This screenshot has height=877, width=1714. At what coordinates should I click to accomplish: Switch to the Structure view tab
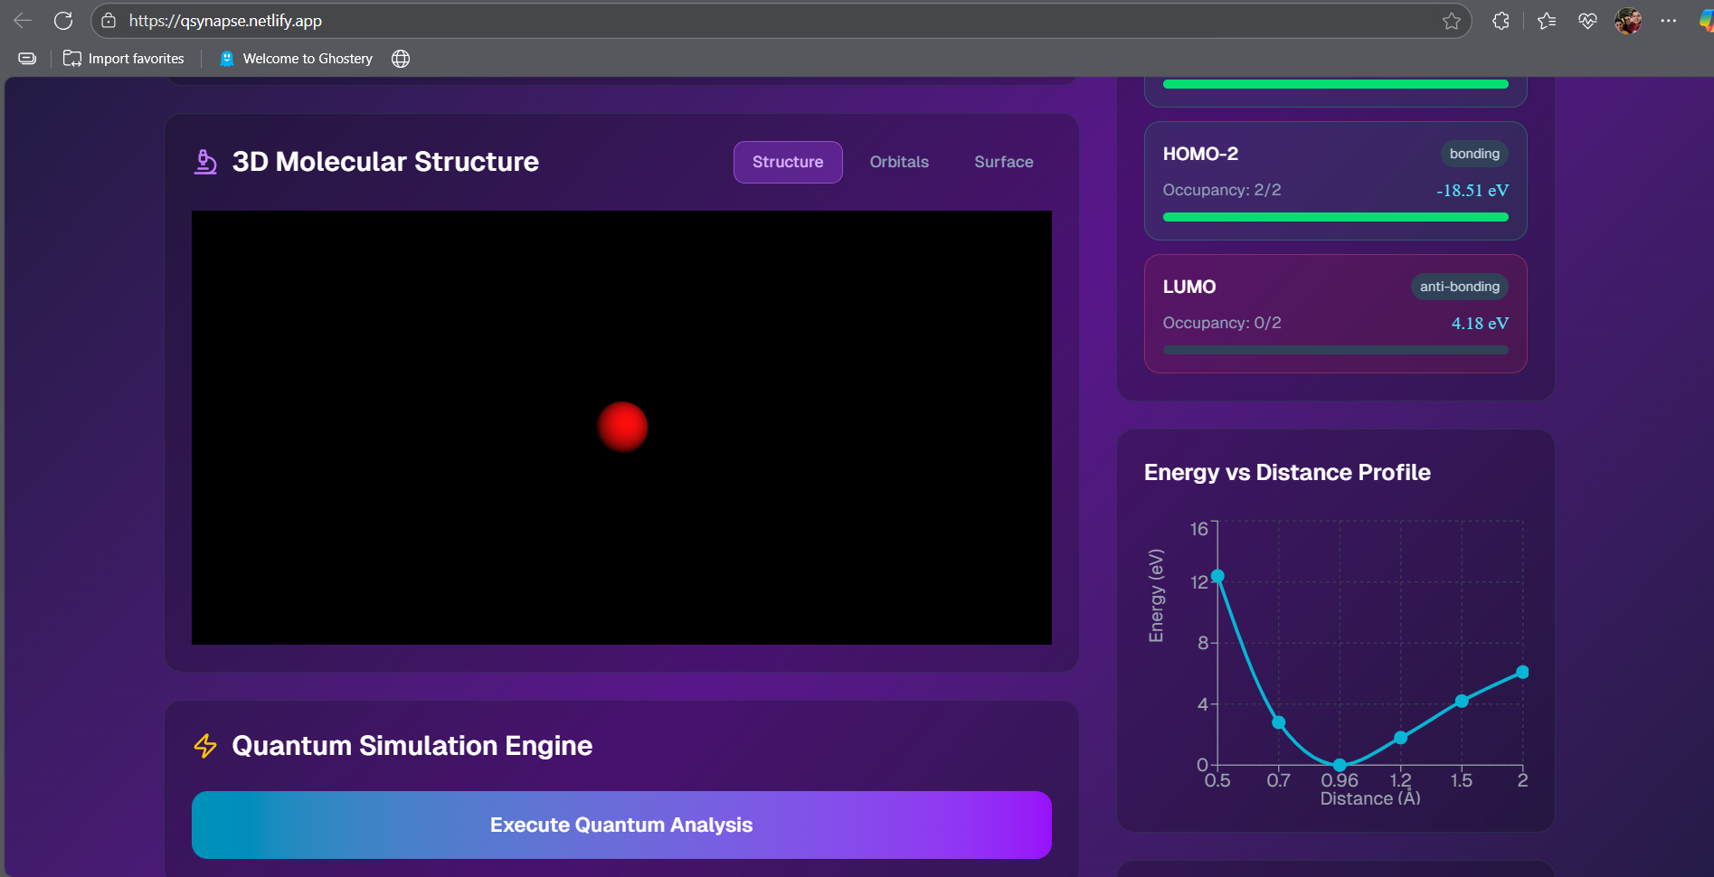pos(788,162)
